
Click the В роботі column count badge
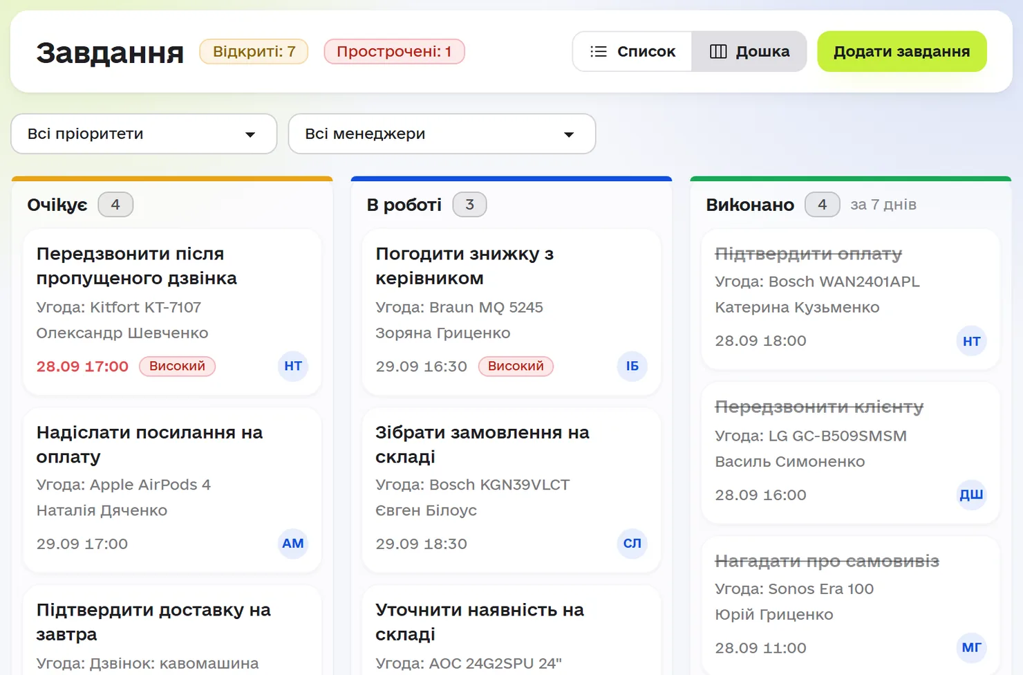point(469,205)
